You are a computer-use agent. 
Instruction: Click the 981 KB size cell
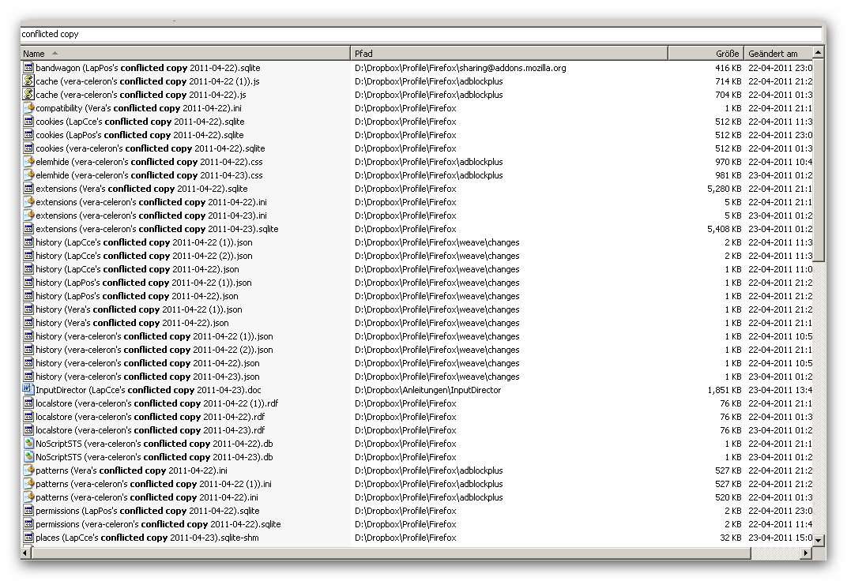(x=728, y=175)
